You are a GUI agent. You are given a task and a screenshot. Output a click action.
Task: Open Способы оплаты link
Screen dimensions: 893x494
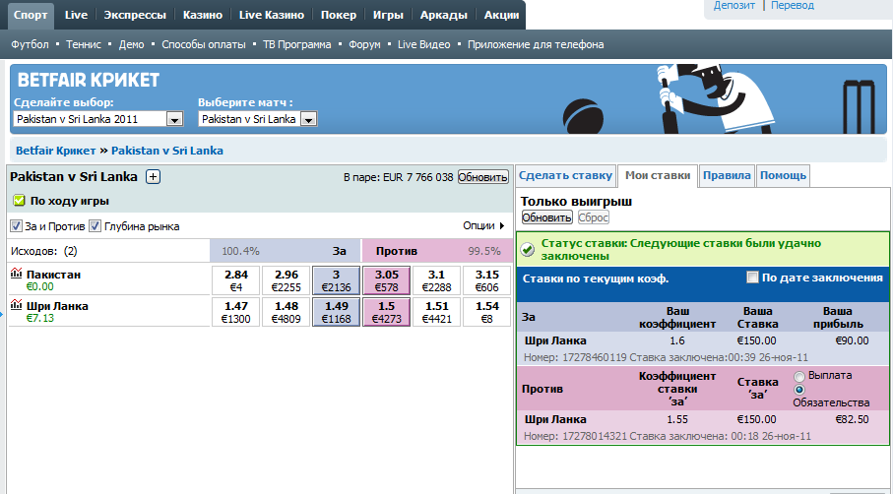pos(204,44)
